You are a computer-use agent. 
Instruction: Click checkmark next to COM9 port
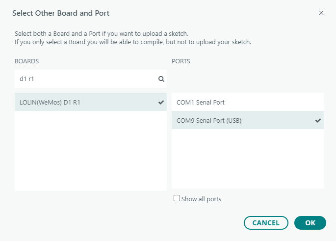[318, 120]
